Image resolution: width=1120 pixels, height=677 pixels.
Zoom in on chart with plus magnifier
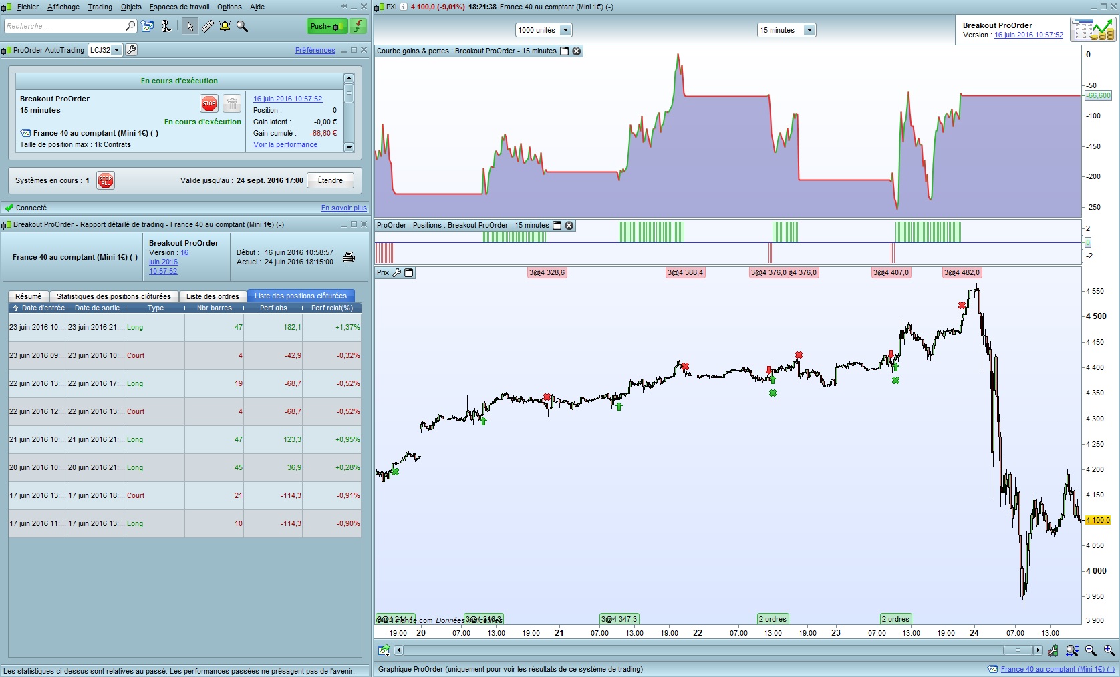click(1109, 650)
